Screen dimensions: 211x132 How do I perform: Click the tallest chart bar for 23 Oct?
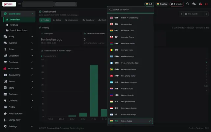tap(94, 91)
